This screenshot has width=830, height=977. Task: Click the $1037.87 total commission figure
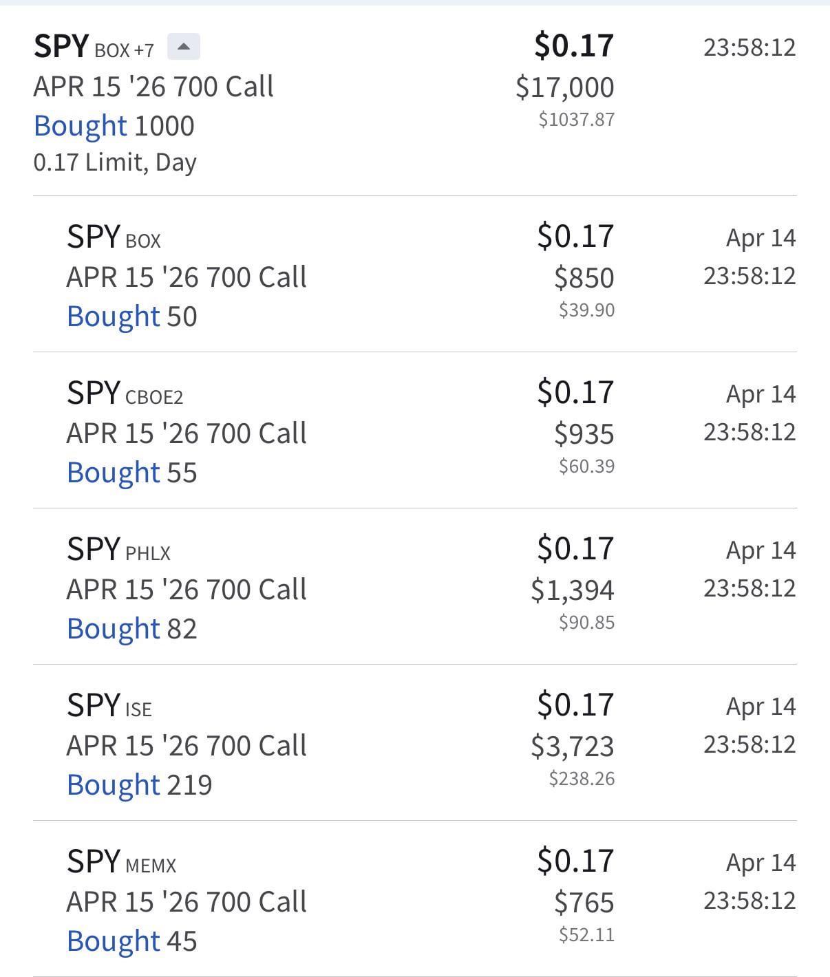pos(576,120)
